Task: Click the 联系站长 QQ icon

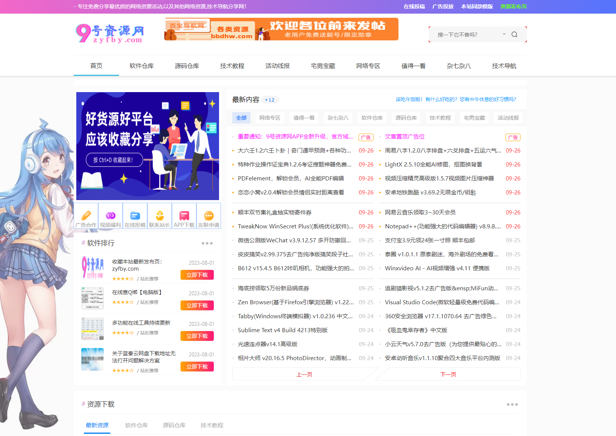Action: 160,216
